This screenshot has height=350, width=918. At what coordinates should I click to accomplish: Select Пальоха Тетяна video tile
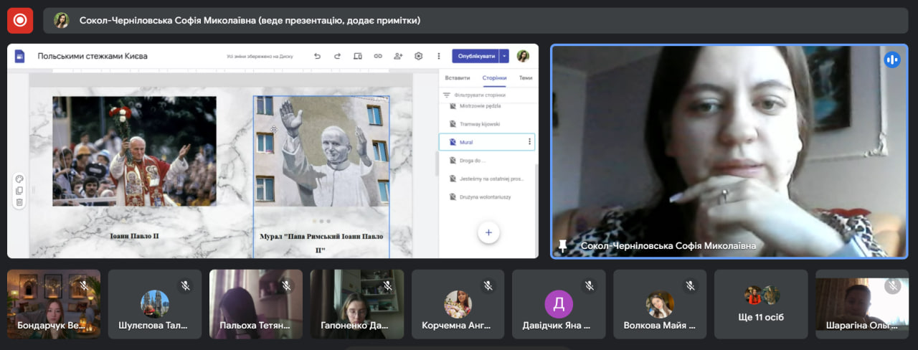click(256, 304)
